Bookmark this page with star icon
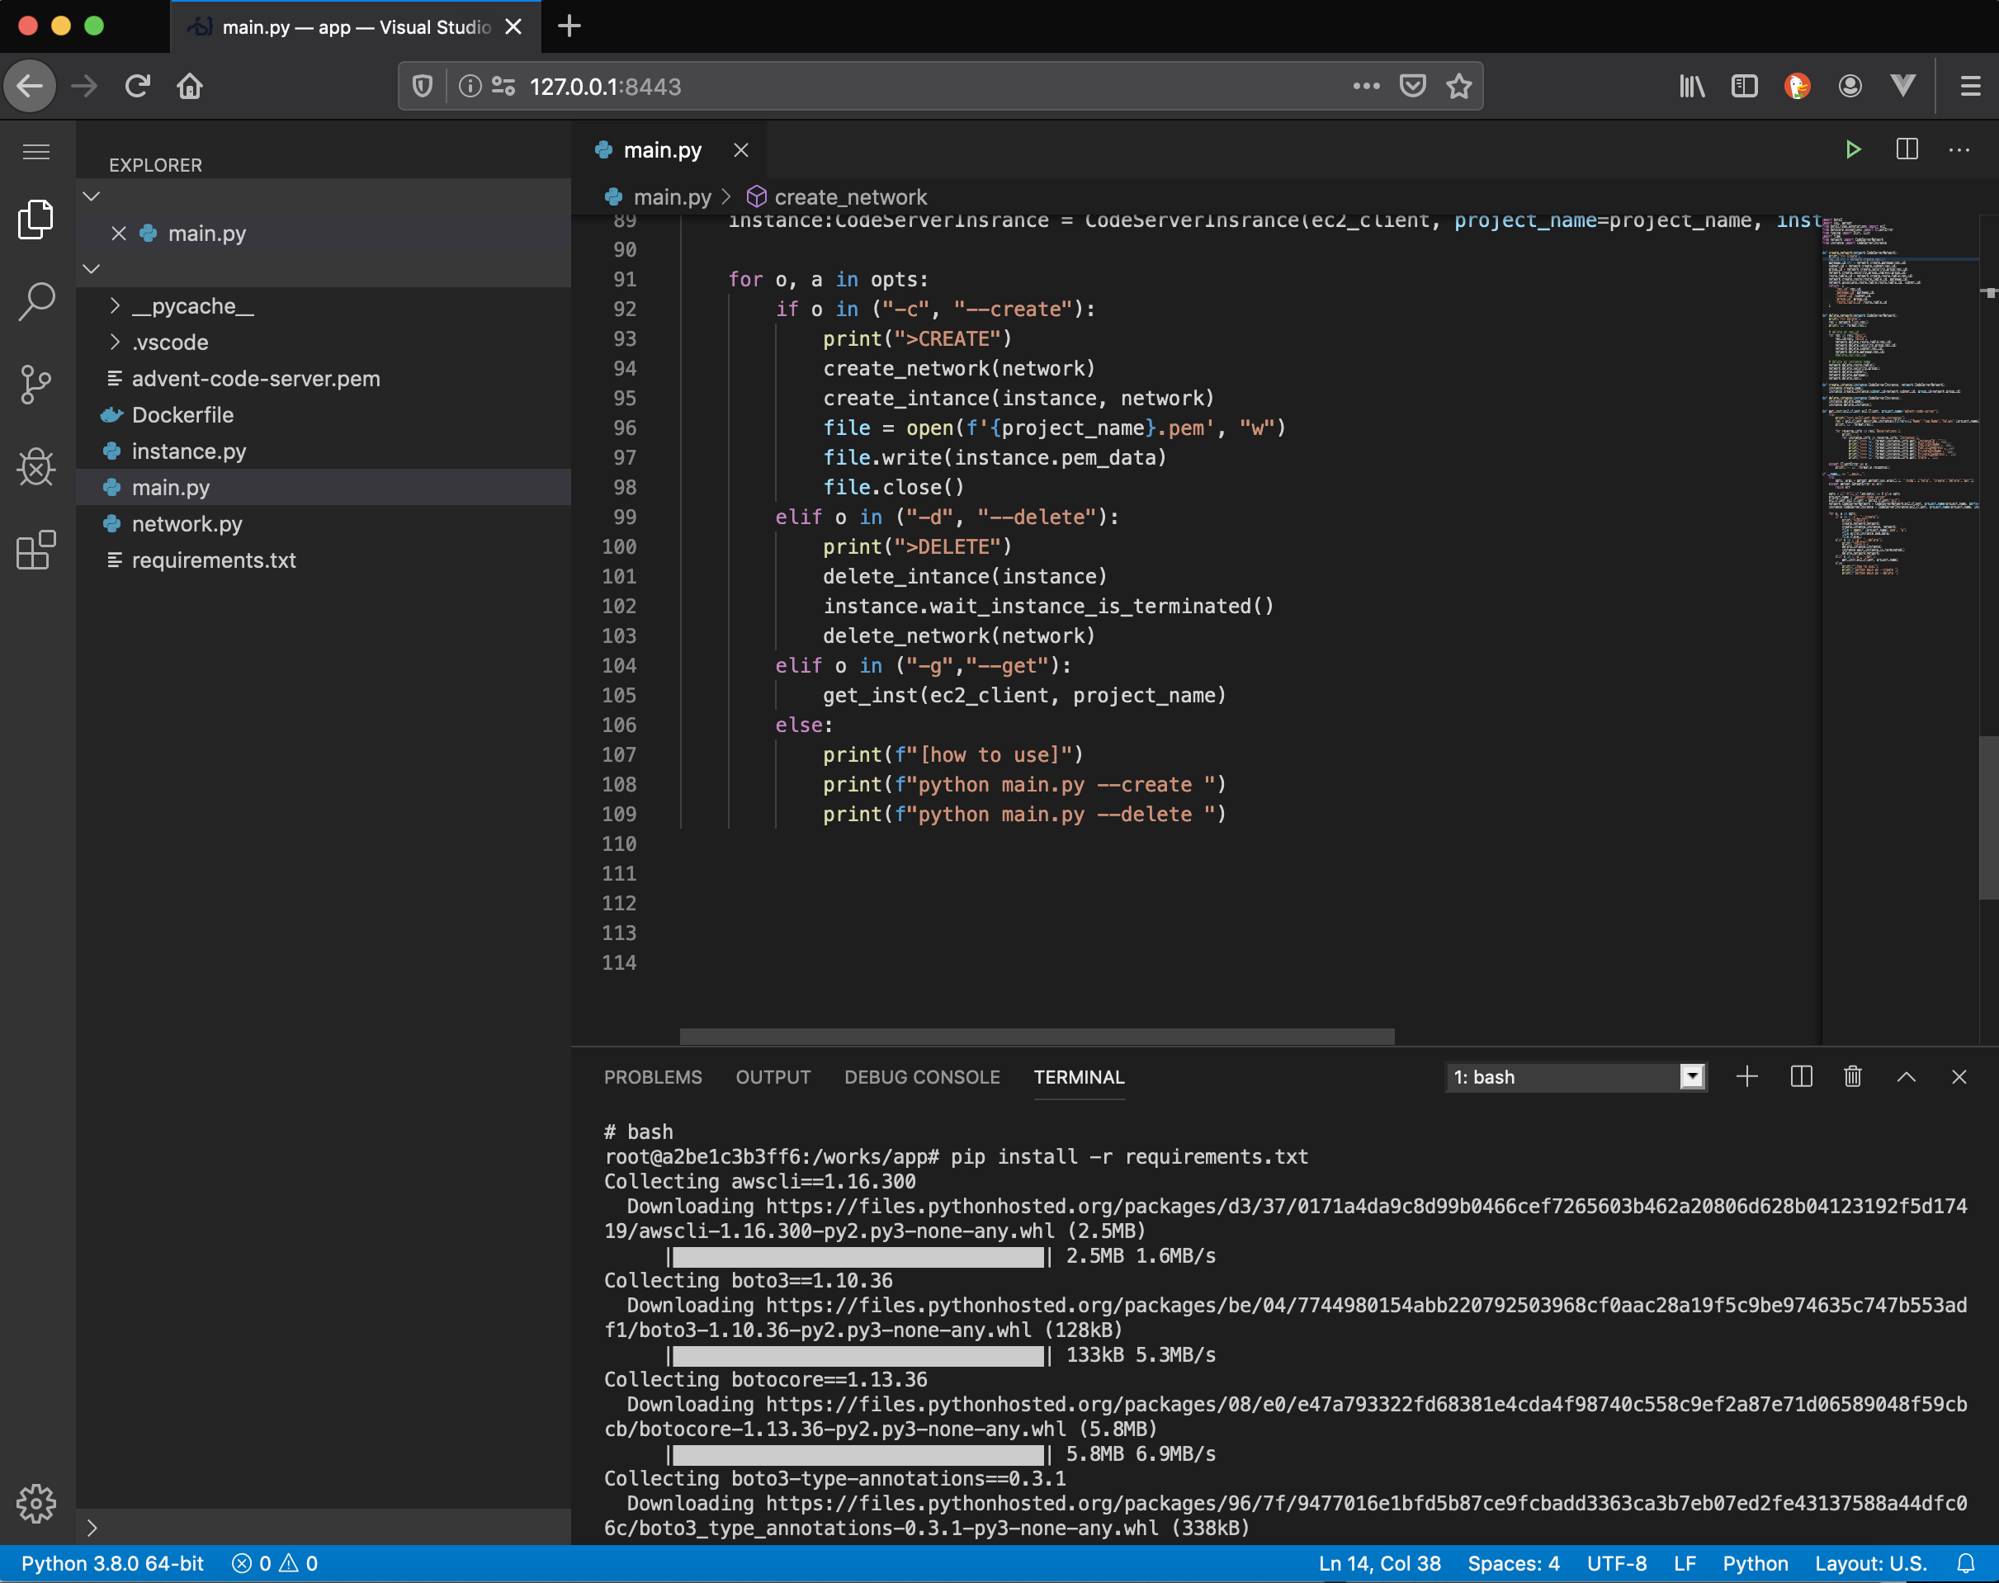 [1458, 86]
